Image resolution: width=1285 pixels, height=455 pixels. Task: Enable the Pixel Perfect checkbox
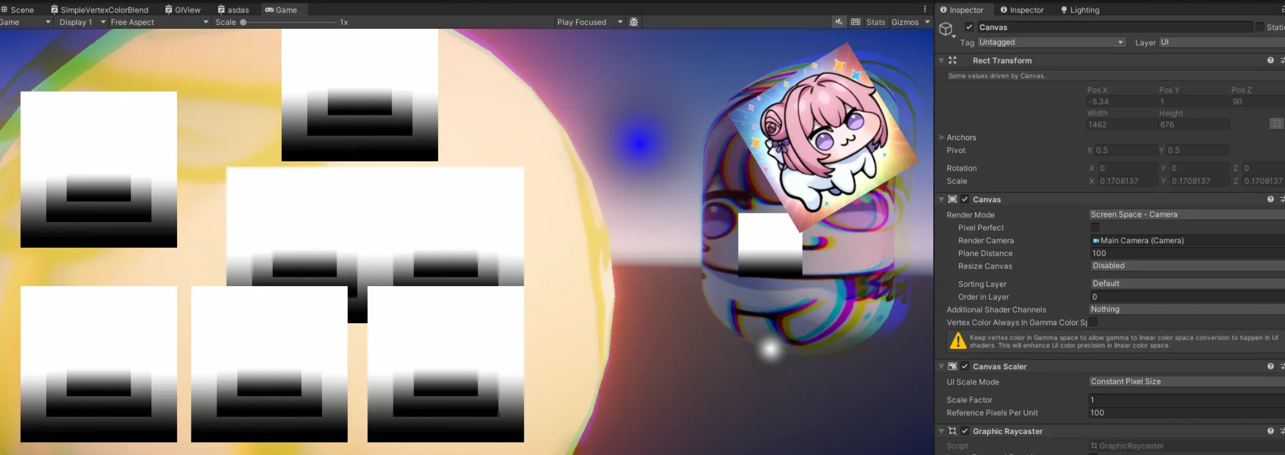1095,228
